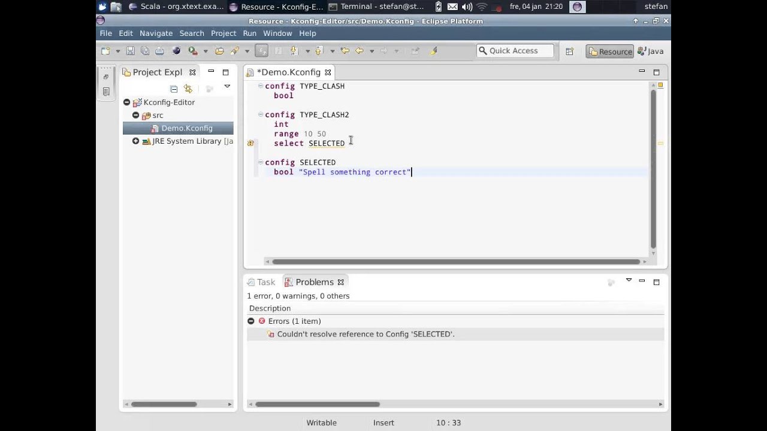Open the Previous Annotation dropdown arrow
The width and height of the screenshot is (767, 431).
point(332,51)
